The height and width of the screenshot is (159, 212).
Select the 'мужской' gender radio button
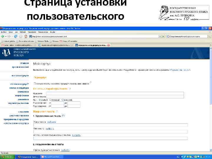[50, 100]
